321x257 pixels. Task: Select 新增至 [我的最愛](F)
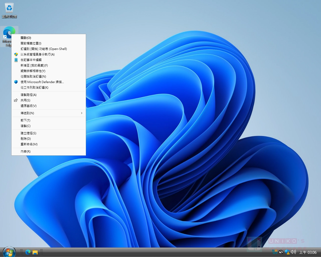[49, 65]
